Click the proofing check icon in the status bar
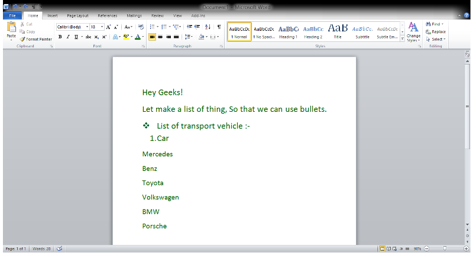 click(60, 248)
